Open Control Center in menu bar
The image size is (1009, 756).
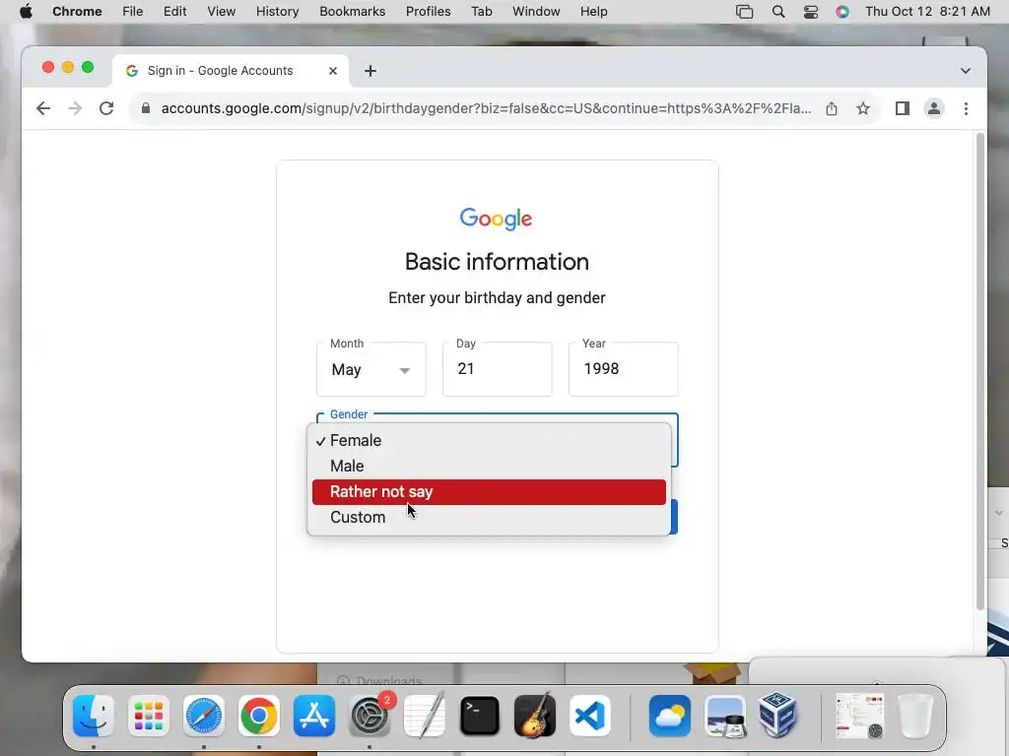click(811, 12)
